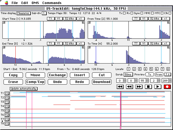Jump to locate point 2
Viewport: 173px width, 130px height.
coord(134,69)
